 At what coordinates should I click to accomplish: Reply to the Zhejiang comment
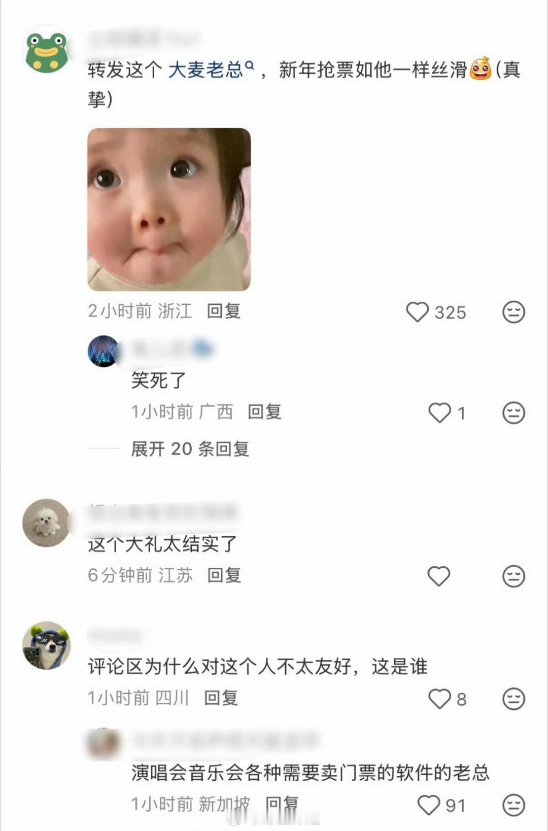[x=224, y=311]
